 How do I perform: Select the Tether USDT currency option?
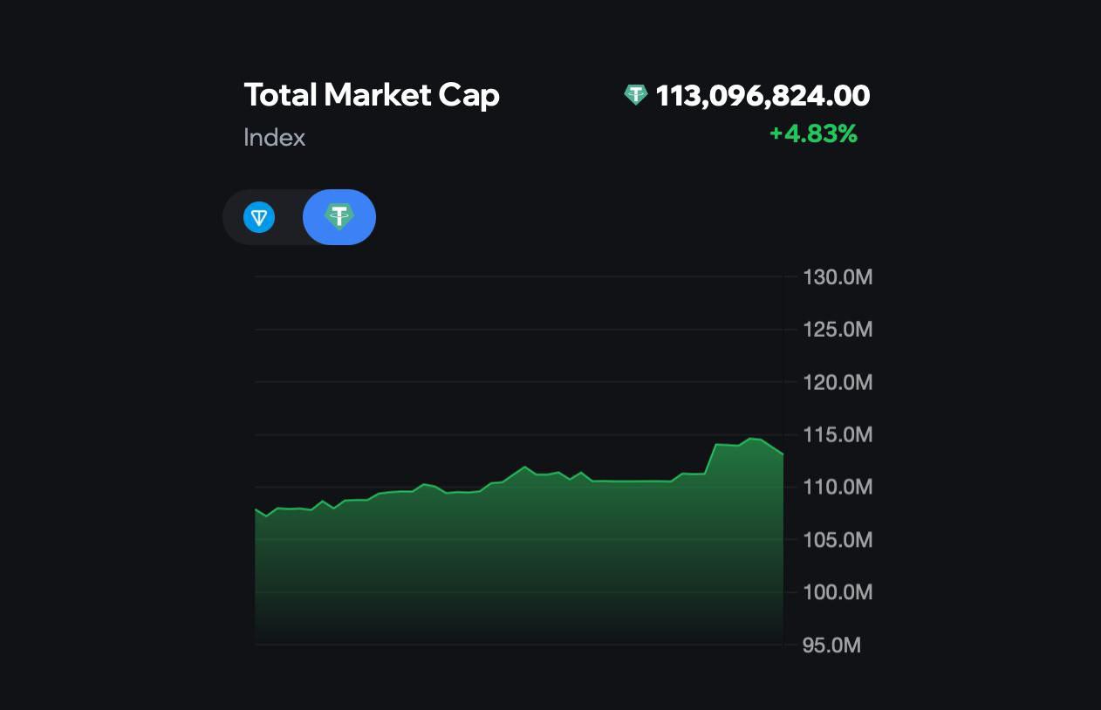pos(339,217)
